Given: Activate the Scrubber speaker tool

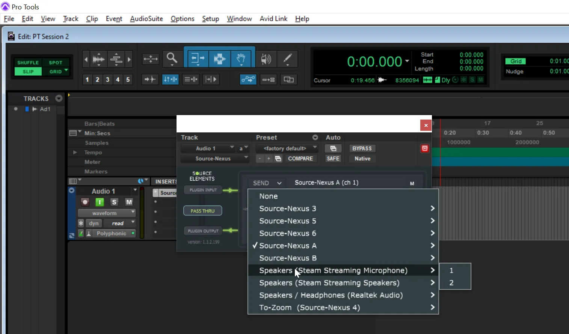Looking at the screenshot, I should pos(266,58).
